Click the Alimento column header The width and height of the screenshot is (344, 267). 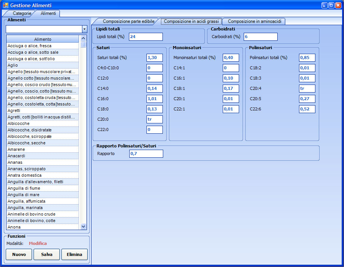(42, 39)
